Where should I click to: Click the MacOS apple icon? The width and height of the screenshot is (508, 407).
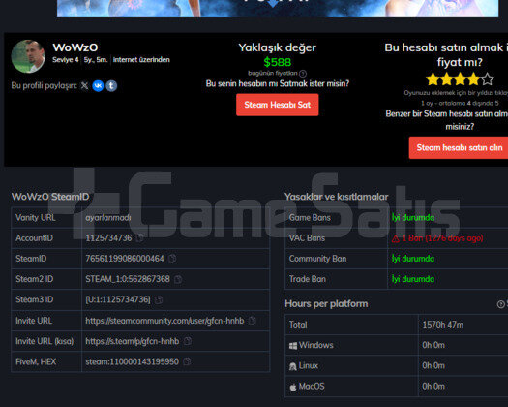pos(293,387)
